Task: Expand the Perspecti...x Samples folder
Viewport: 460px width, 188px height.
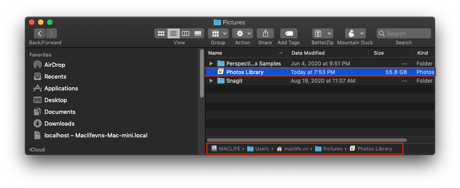Action: (x=211, y=64)
